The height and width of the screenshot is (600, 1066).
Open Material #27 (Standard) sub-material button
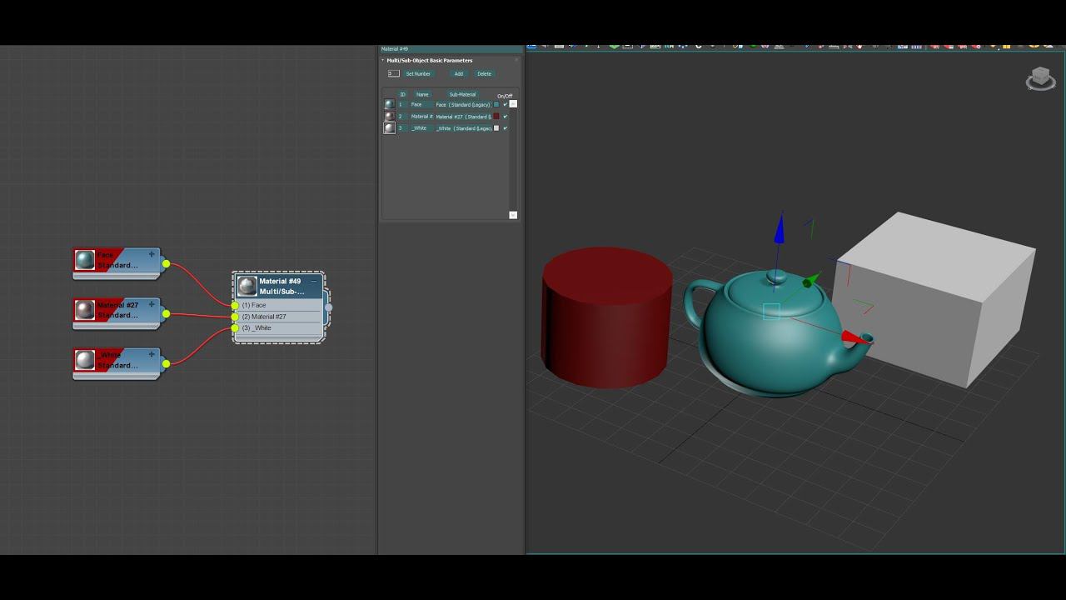pos(464,117)
